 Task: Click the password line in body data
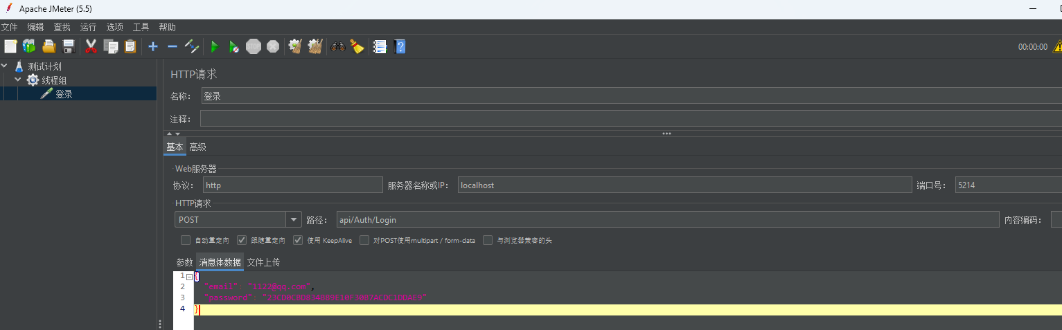316,297
